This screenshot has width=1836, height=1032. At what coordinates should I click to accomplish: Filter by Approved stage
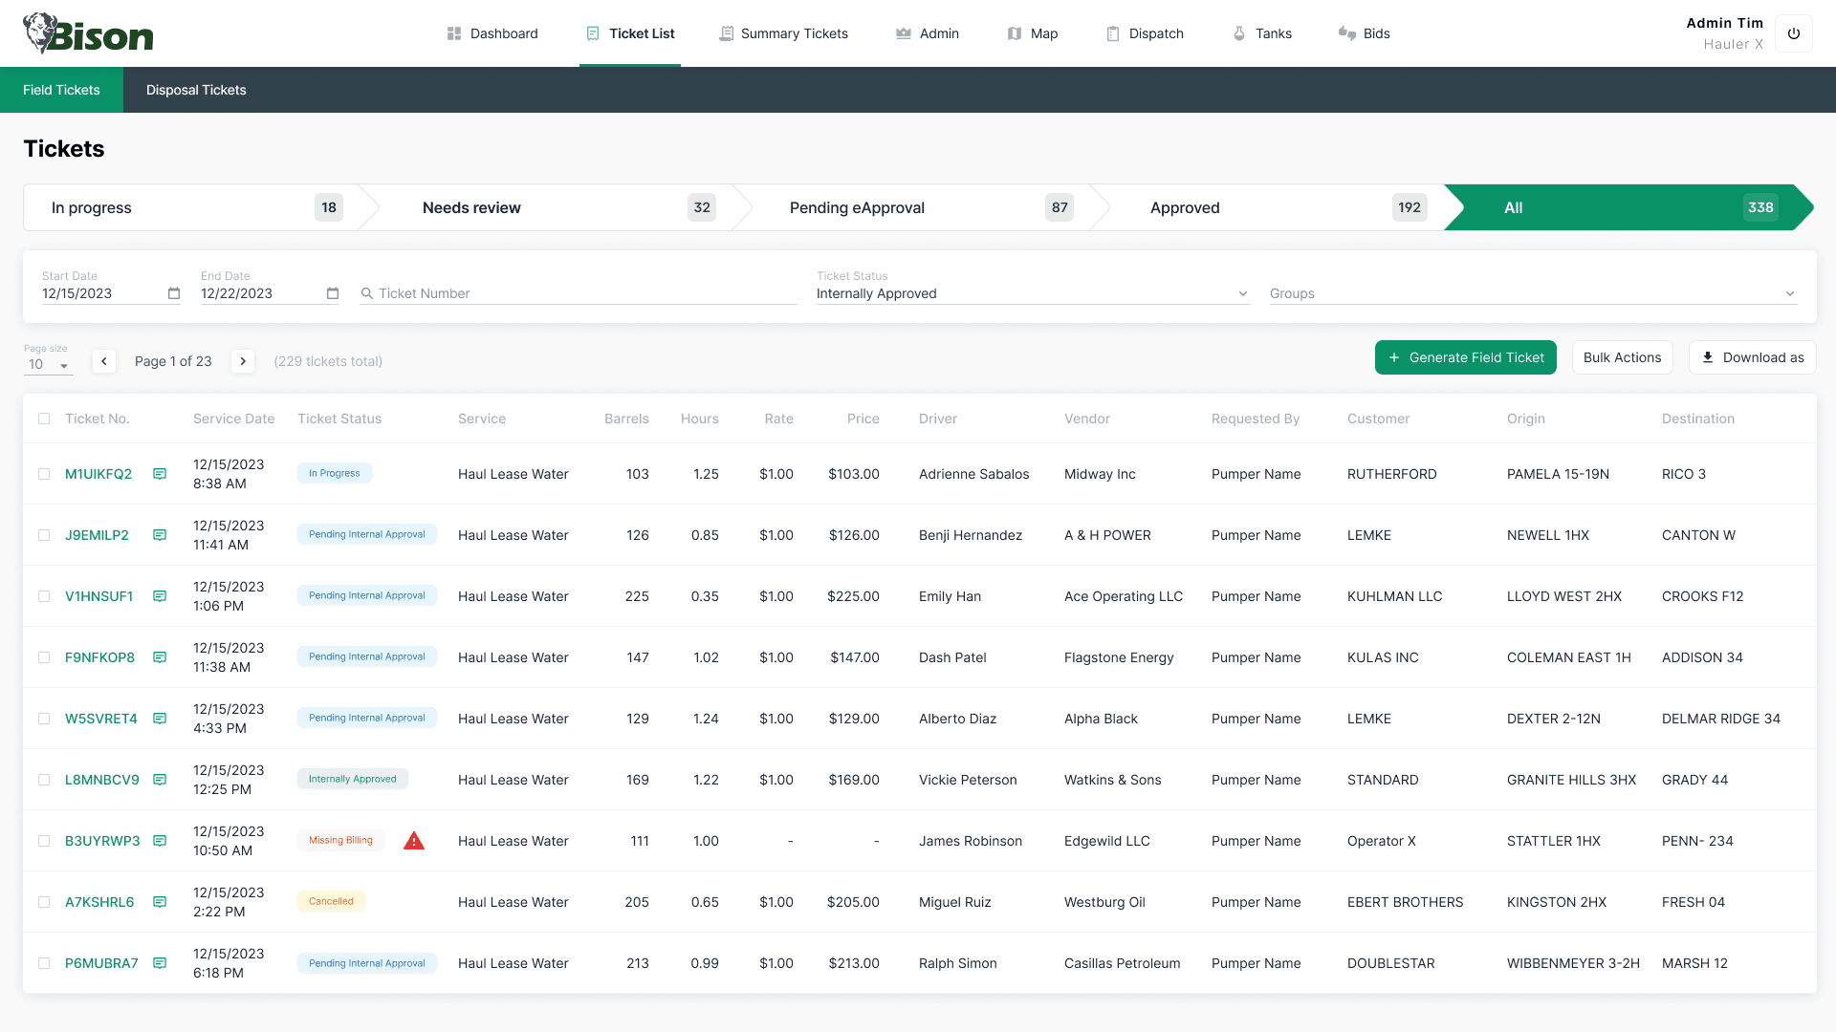click(1277, 207)
